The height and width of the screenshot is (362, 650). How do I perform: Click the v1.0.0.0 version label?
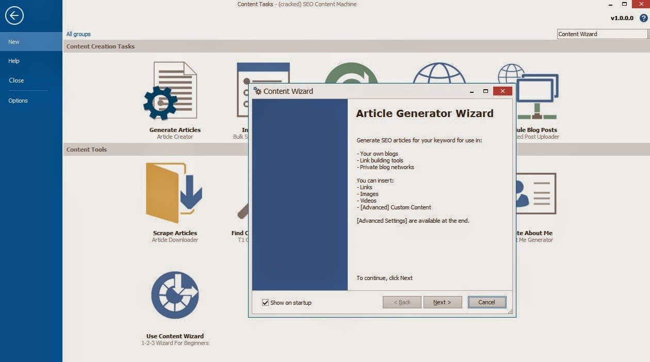[x=622, y=18]
